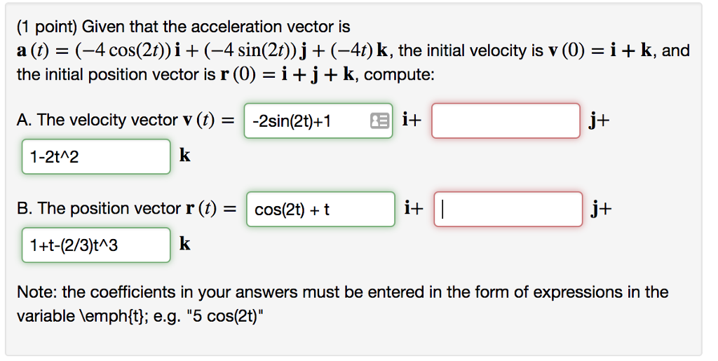The image size is (718, 361).
Task: Click the example text "5 cos(2t)"
Action: coord(232,316)
